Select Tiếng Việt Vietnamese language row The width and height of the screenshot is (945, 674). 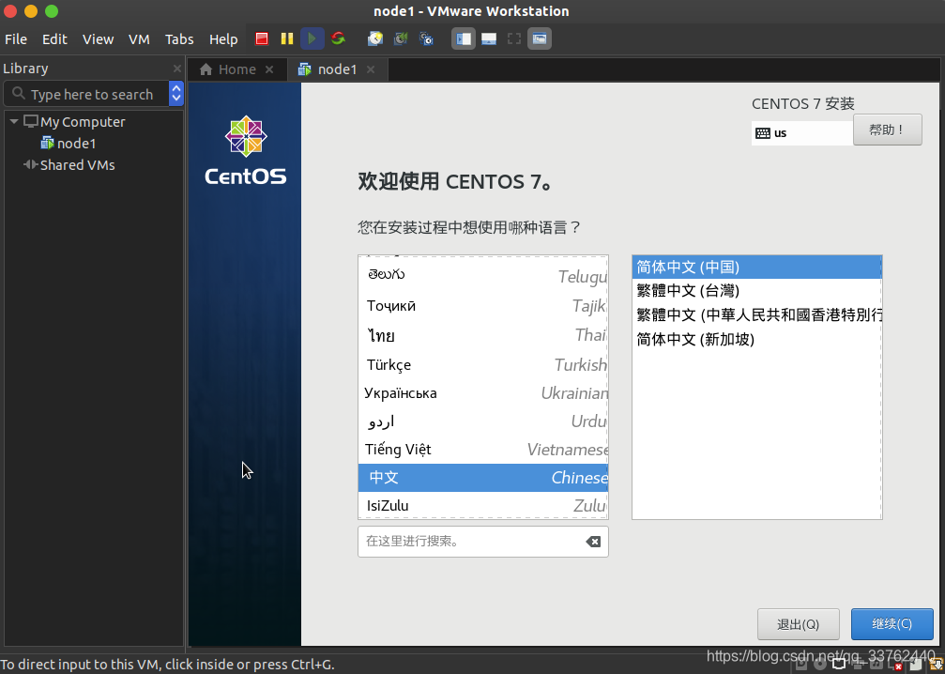[x=483, y=449]
